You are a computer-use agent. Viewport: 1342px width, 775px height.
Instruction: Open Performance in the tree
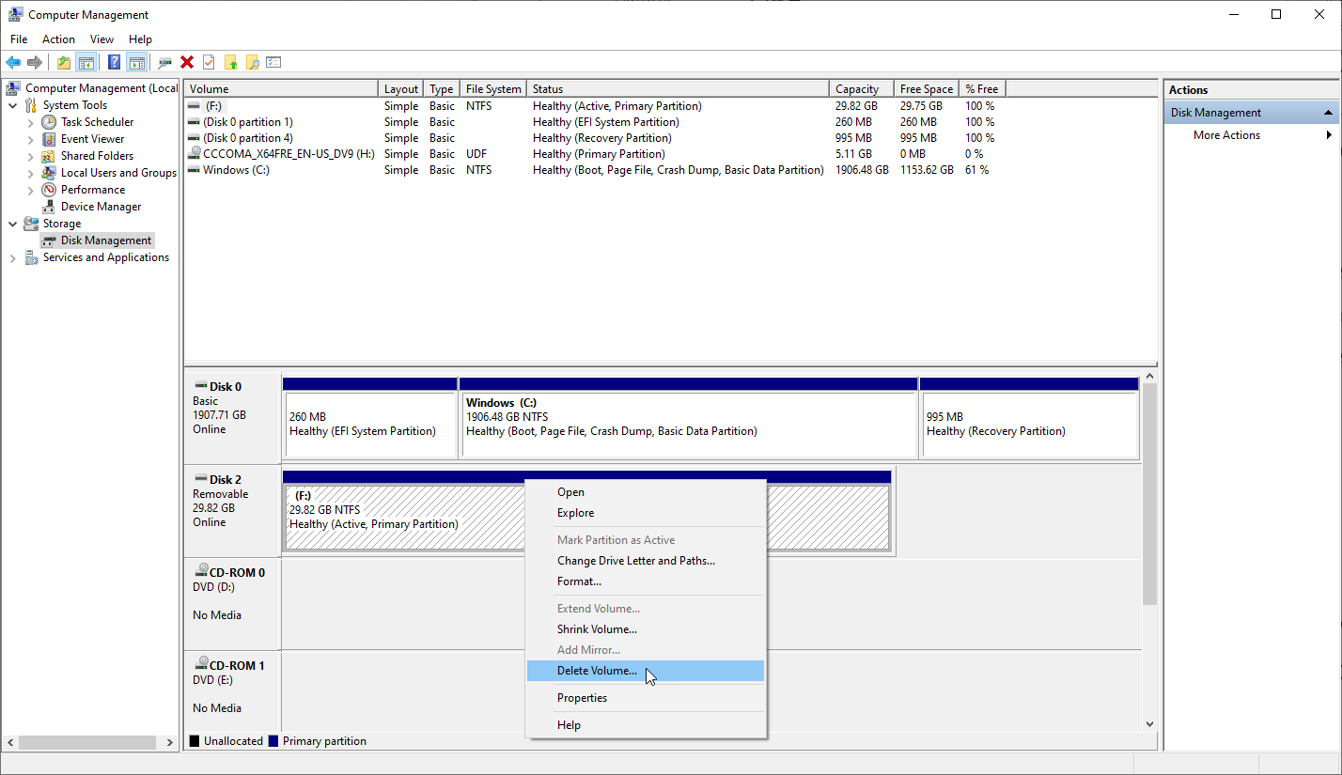click(x=93, y=190)
